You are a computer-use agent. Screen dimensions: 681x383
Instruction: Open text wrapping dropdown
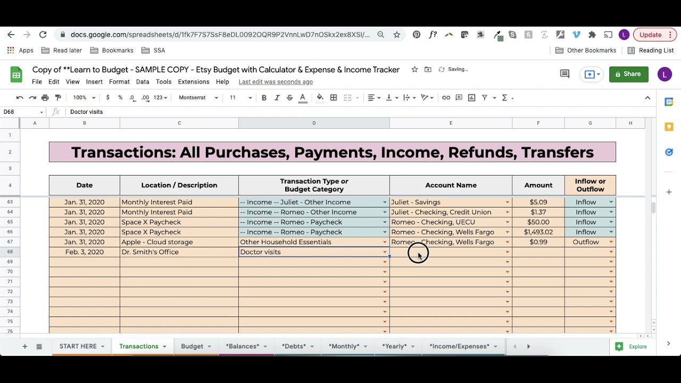coord(410,98)
